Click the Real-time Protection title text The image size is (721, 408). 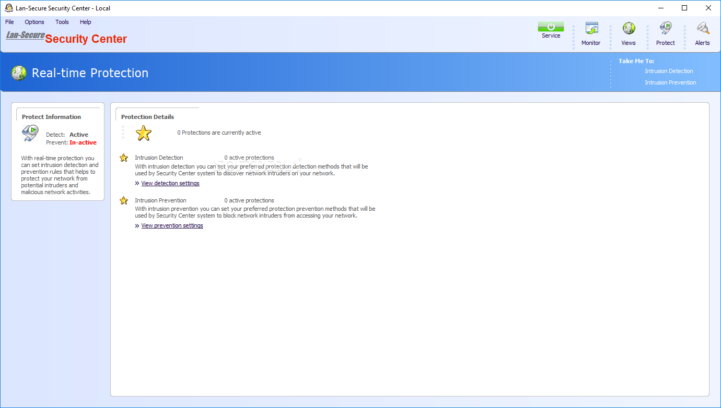point(90,73)
